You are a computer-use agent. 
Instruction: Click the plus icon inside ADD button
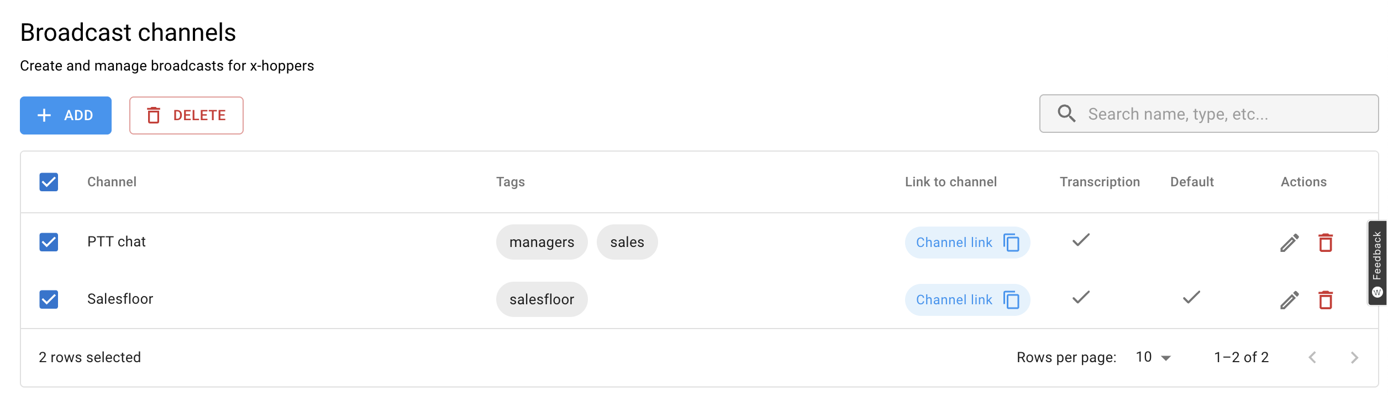pyautogui.click(x=44, y=115)
